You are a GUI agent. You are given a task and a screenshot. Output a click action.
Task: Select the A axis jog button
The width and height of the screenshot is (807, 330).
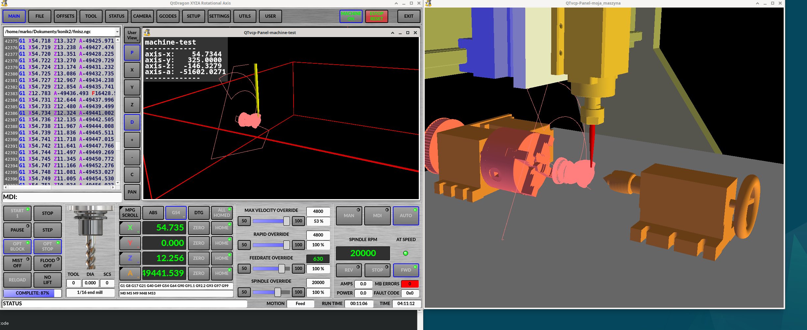click(130, 273)
